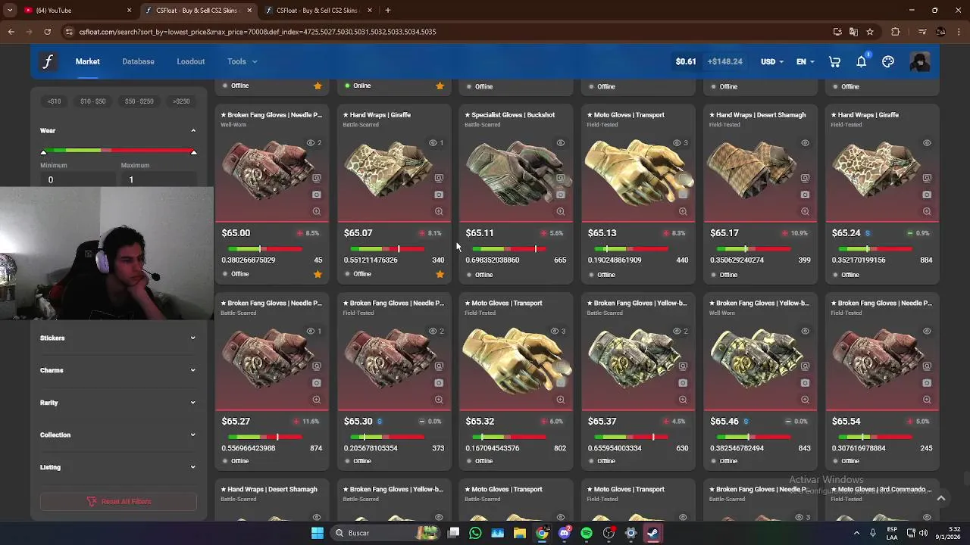Click the inspect icon on Specialist Gloves Buckshot
The width and height of the screenshot is (970, 545).
pyautogui.click(x=561, y=178)
